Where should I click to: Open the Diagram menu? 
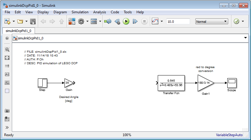(60, 12)
